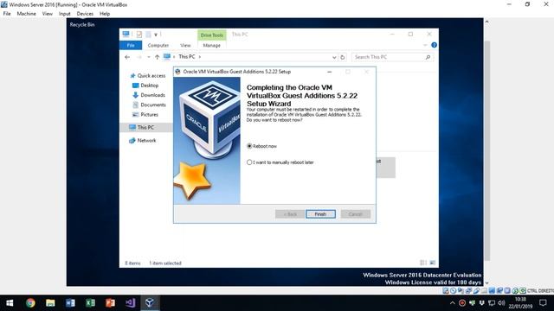
Task: Click Search This PC field
Action: (x=392, y=57)
